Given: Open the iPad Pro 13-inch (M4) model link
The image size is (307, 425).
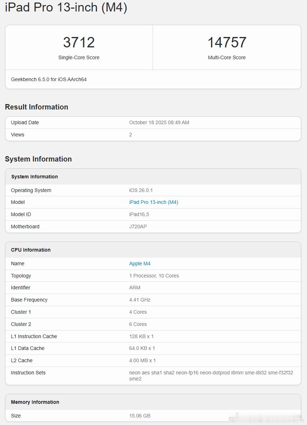Looking at the screenshot, I should tap(153, 202).
